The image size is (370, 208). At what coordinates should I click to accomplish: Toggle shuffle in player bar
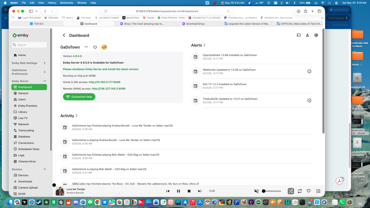coord(291,191)
